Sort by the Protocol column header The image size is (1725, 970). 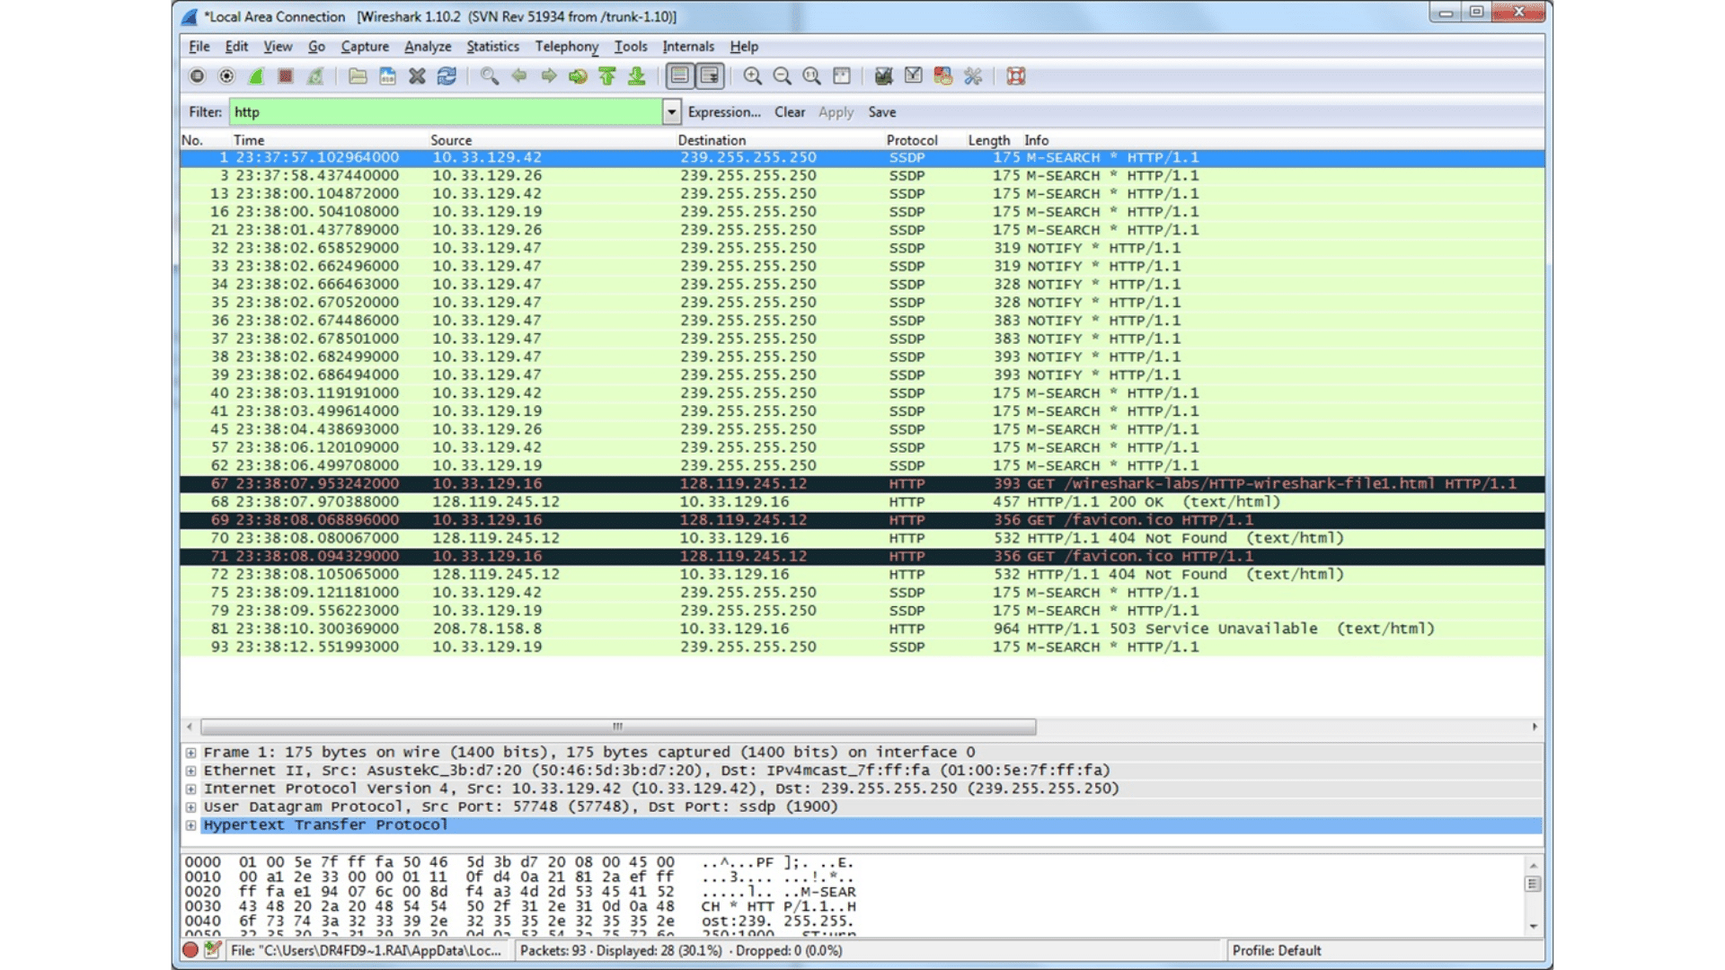click(912, 140)
